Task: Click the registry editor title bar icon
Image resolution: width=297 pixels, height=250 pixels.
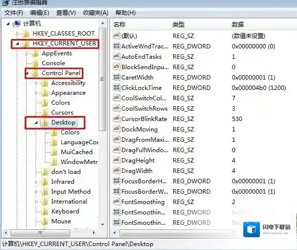Action: 4,3
